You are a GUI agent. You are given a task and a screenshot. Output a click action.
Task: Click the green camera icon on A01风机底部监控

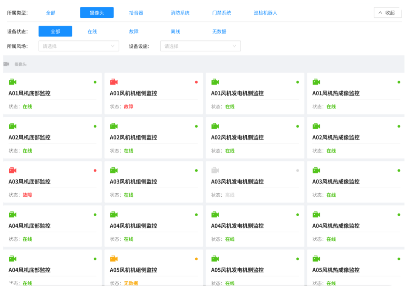12,82
